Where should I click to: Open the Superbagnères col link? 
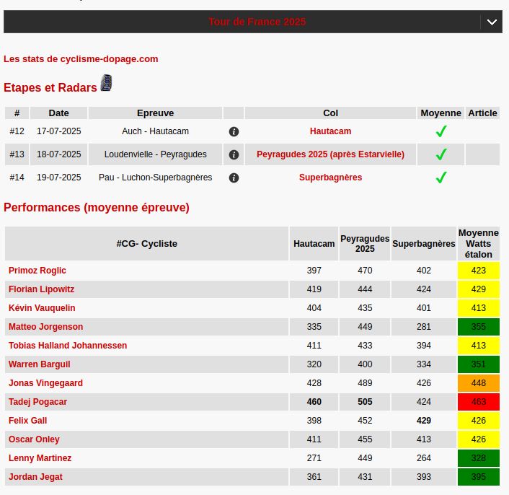click(330, 178)
